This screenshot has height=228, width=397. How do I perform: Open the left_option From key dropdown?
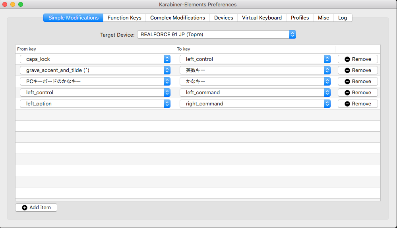[x=95, y=103]
